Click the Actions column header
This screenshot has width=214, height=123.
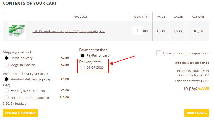(x=198, y=17)
